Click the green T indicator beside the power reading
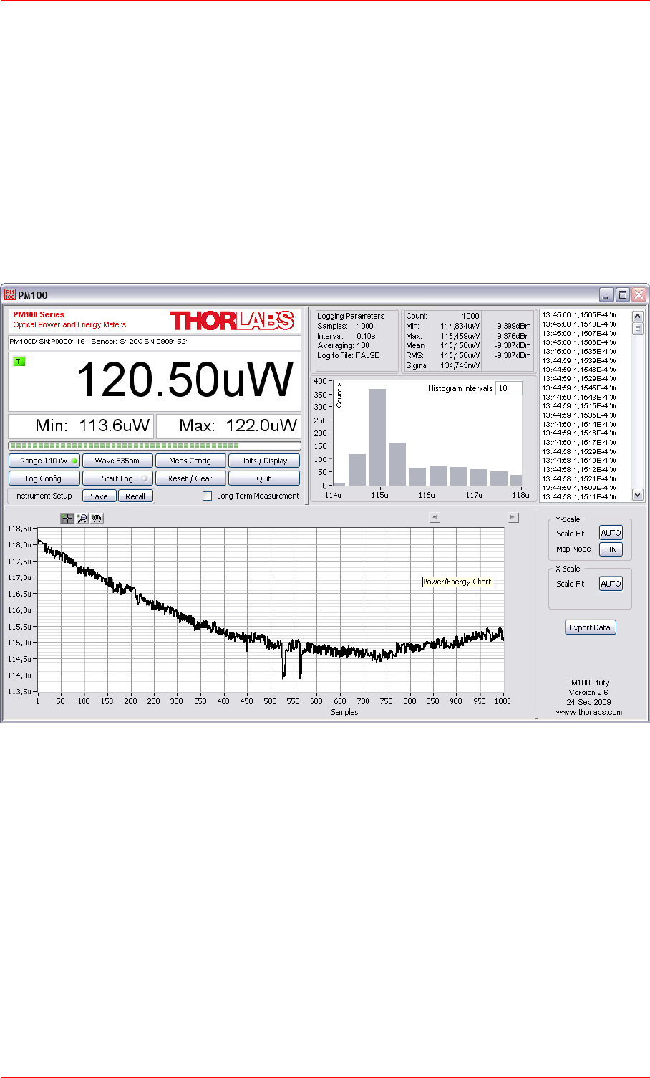The image size is (650, 1078). [19, 361]
